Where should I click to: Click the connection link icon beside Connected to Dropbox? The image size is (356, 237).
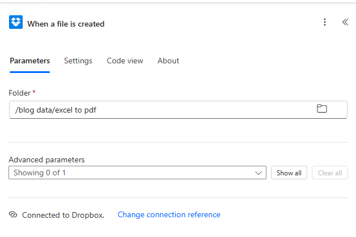tap(14, 215)
